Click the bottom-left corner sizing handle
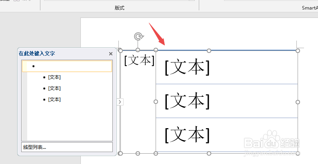The width and height of the screenshot is (318, 164). pos(120,154)
